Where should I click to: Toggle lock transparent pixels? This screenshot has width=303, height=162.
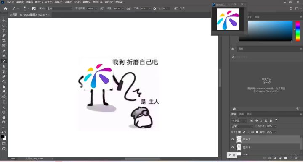[x=239, y=132]
